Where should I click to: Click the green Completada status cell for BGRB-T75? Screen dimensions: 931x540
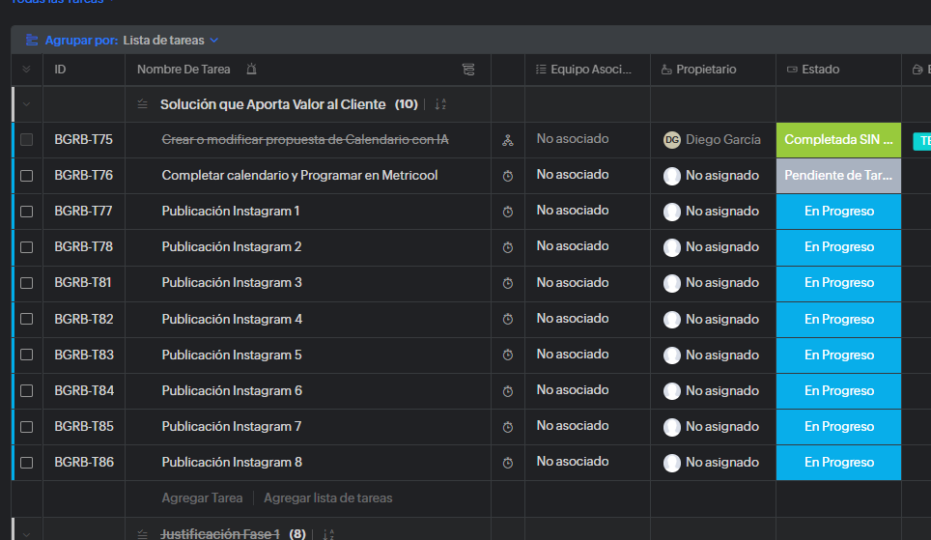click(838, 140)
